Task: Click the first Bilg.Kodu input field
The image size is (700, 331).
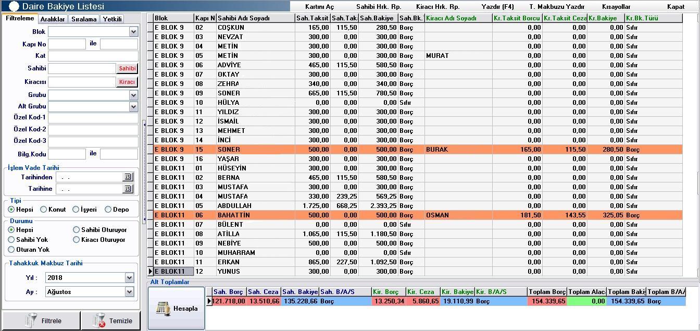Action: [x=67, y=154]
